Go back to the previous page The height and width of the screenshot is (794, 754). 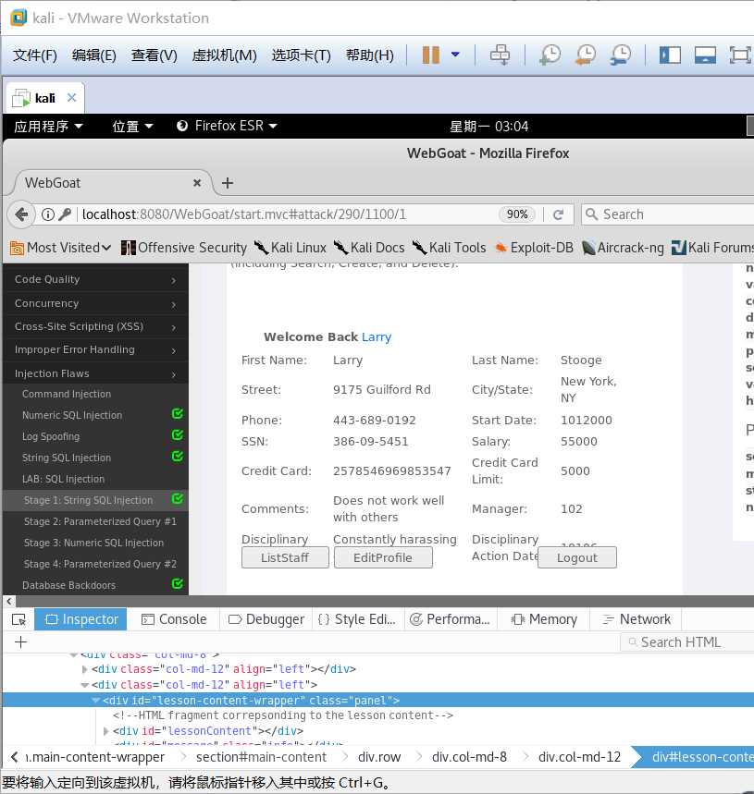(x=21, y=214)
